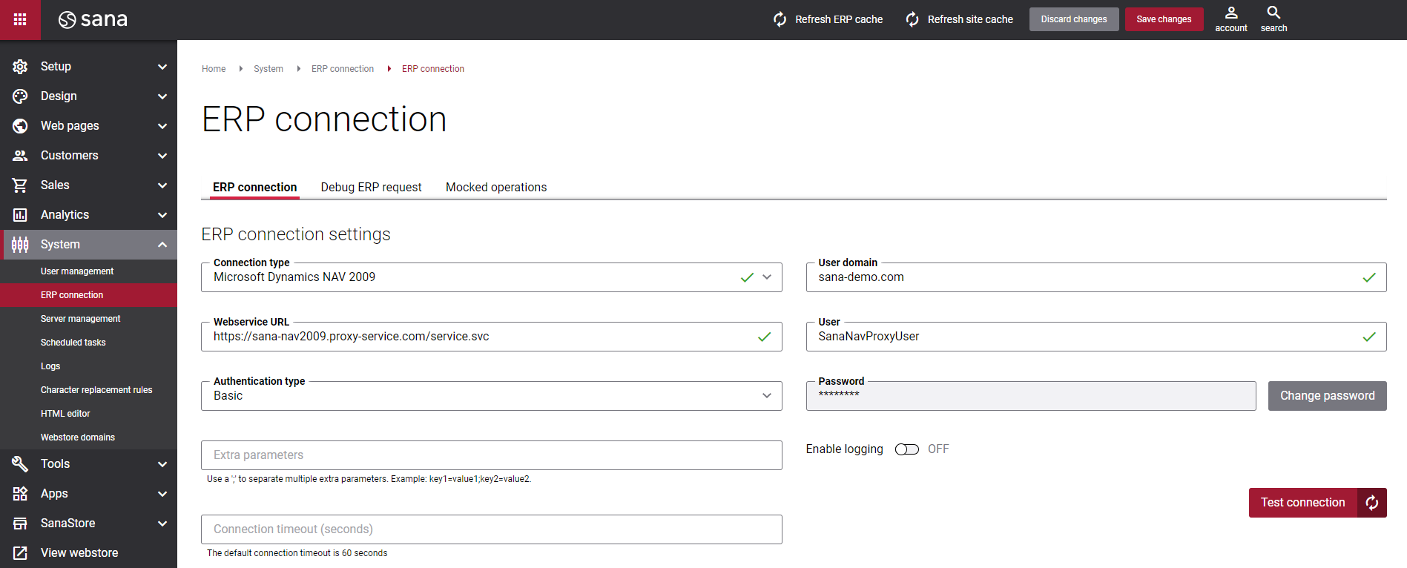Expand the Sales menu chevron

(162, 185)
